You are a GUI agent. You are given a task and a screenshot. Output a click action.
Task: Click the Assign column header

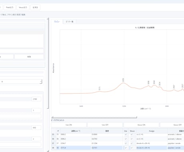[152, 131]
